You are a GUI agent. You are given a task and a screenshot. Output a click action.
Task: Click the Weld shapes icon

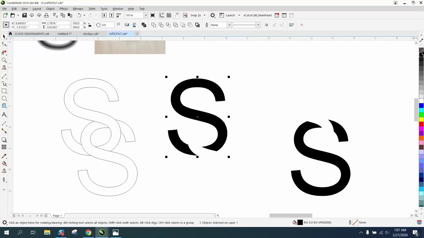pos(154,25)
